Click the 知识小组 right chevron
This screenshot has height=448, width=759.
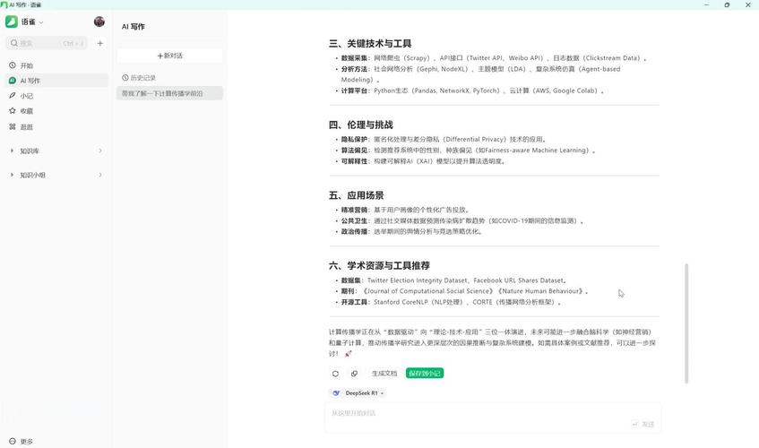click(x=100, y=175)
